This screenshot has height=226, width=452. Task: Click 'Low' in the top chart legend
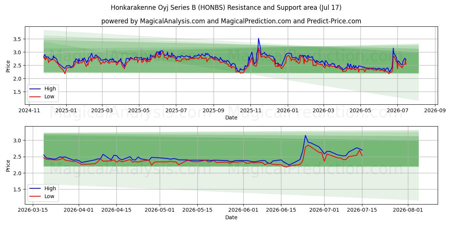[x=49, y=96]
